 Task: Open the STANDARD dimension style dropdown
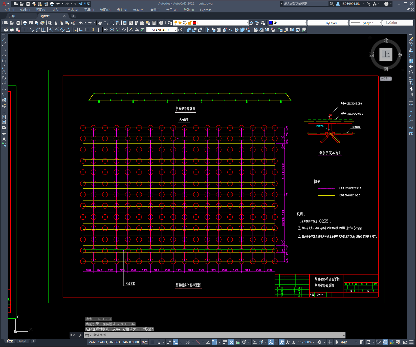point(176,30)
